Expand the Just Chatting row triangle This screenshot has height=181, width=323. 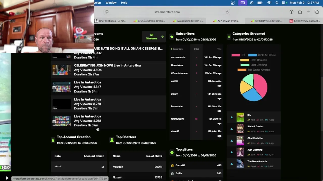[232, 152]
